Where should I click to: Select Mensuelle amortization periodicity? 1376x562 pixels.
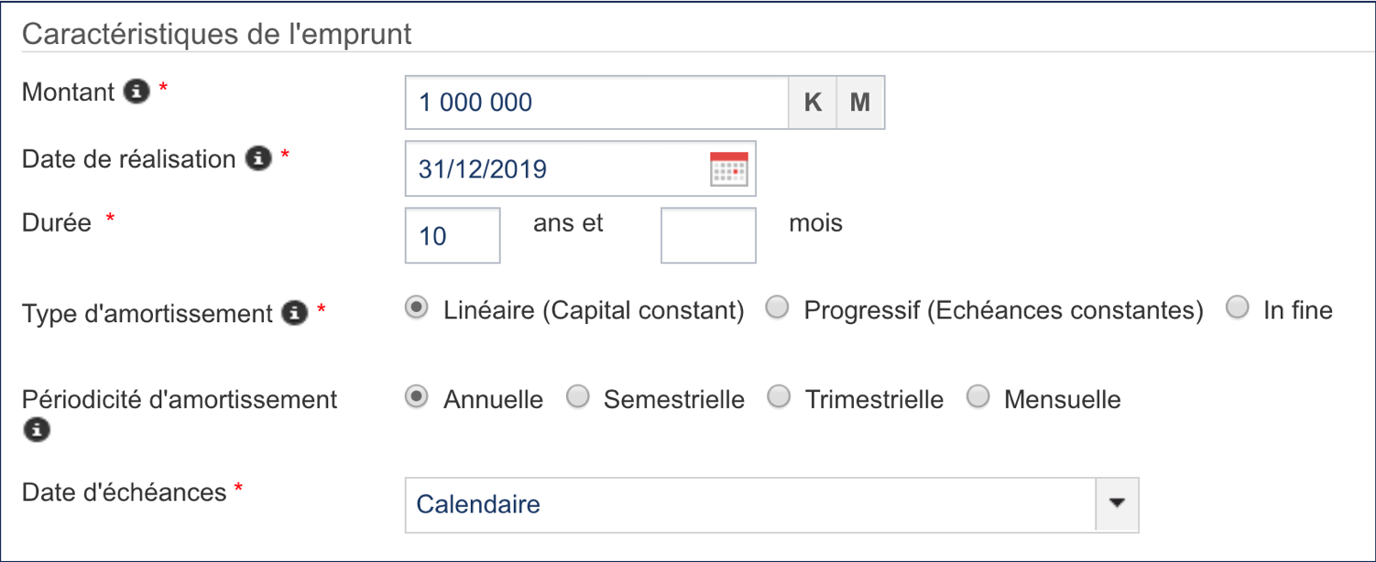977,396
